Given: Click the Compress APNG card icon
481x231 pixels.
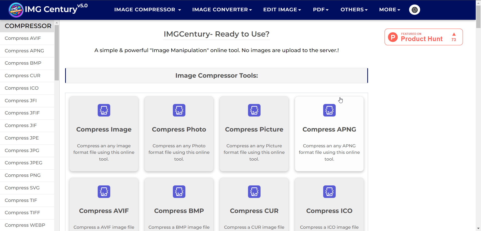Looking at the screenshot, I should point(329,110).
